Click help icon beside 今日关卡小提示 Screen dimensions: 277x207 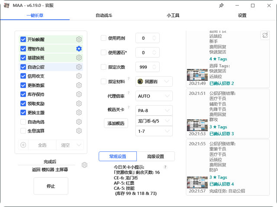tap(165, 167)
